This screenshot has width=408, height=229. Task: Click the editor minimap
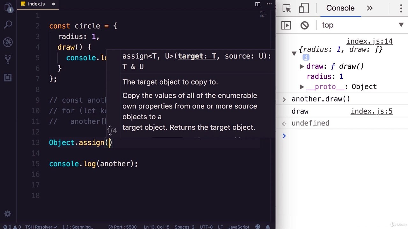[263, 13]
